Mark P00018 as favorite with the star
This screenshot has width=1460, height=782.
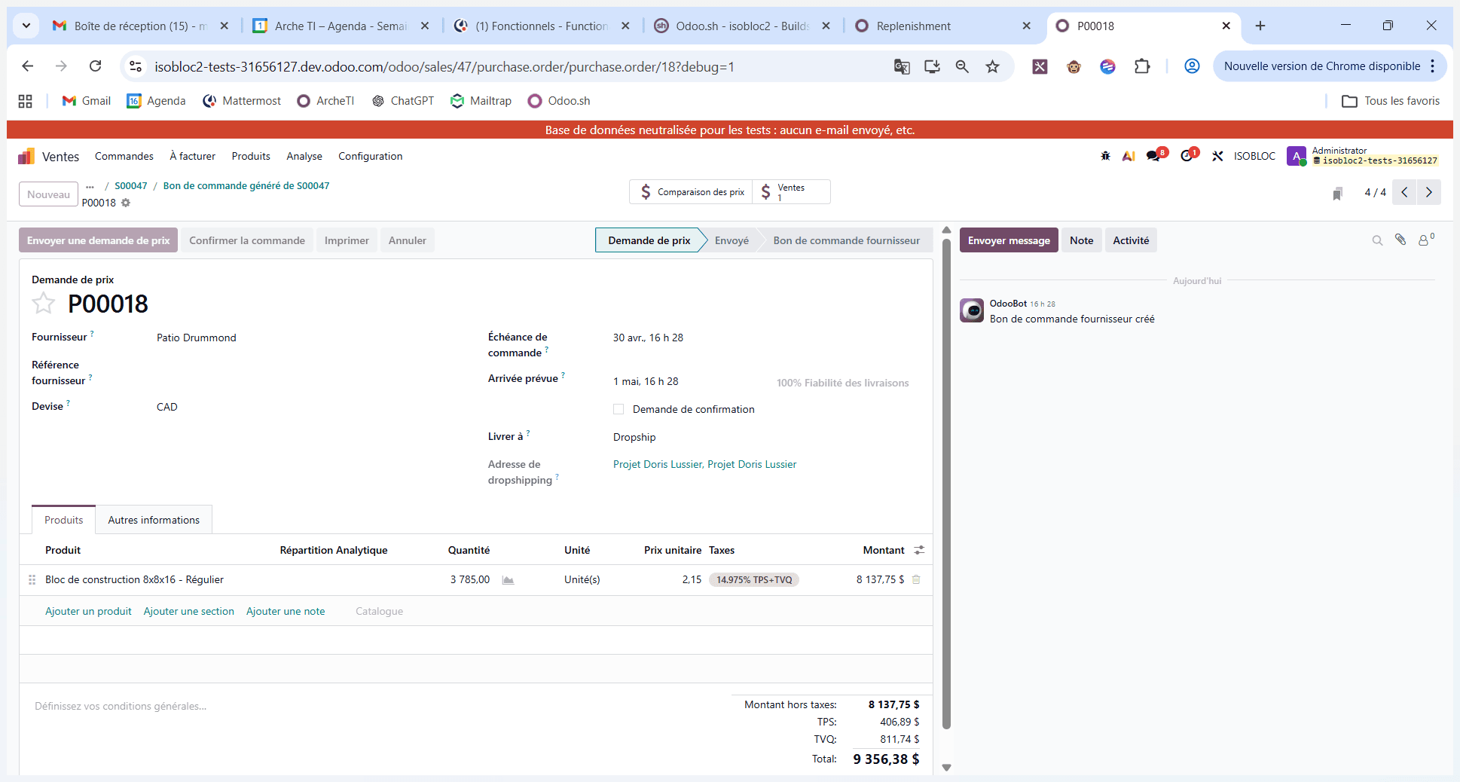click(x=44, y=303)
